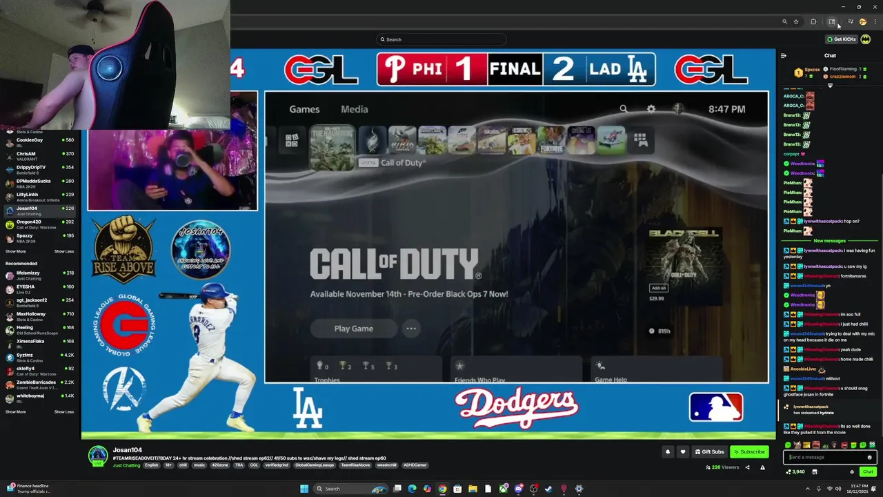The image size is (883, 497).
Task: Click the Play Game button
Action: click(353, 329)
